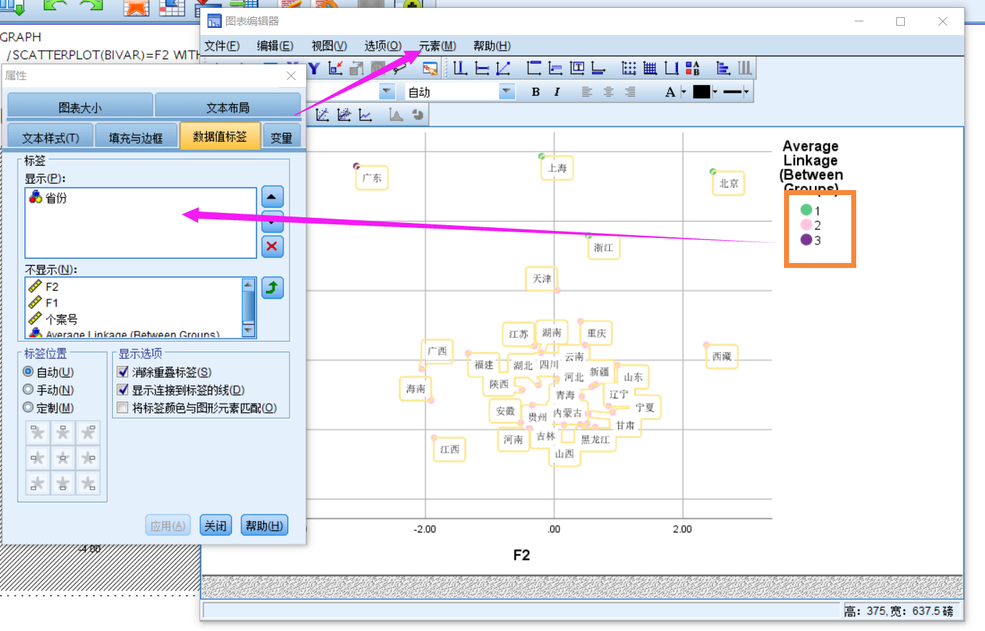985x631 pixels.
Task: Toggle bold text formatting
Action: tap(536, 92)
